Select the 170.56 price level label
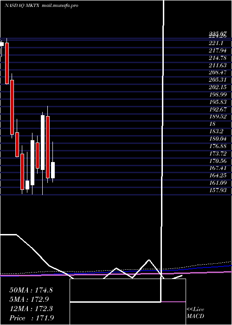Viewport: 232px width, 325px height. (x=218, y=161)
